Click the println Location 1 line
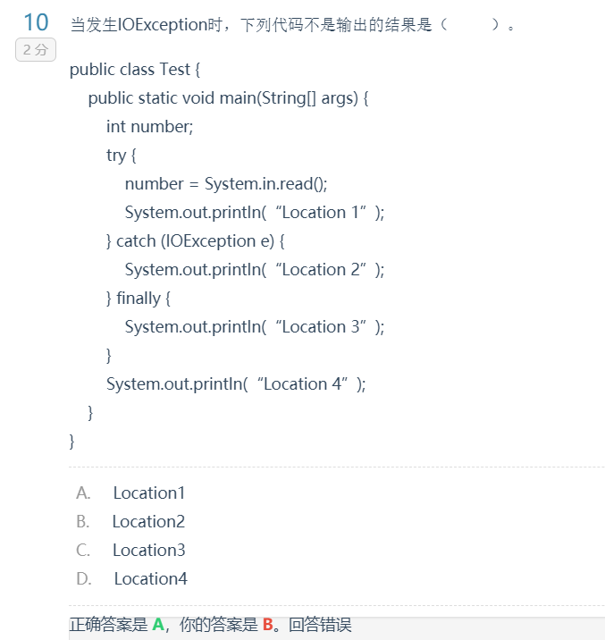This screenshot has height=640, width=605. click(254, 213)
